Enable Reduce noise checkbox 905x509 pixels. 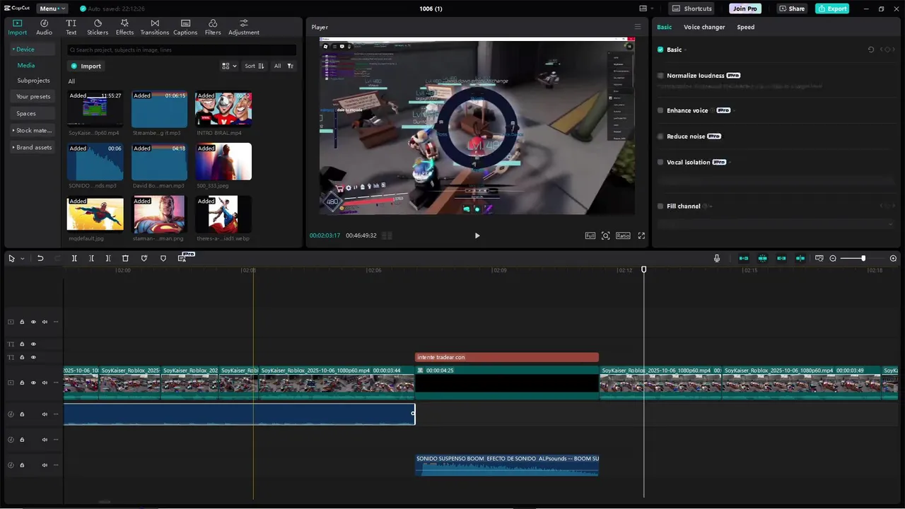point(660,136)
